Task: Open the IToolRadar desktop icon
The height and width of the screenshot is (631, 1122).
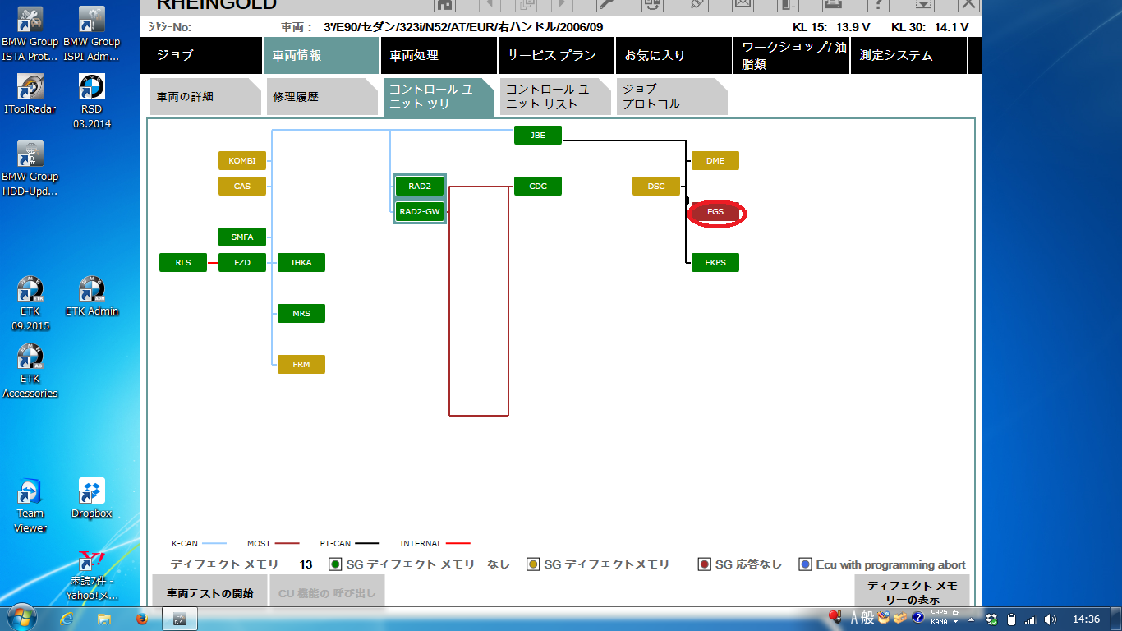Action: pyautogui.click(x=30, y=94)
